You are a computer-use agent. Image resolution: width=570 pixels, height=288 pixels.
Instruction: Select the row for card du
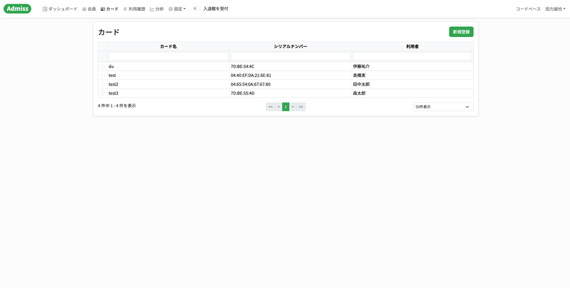coord(102,67)
